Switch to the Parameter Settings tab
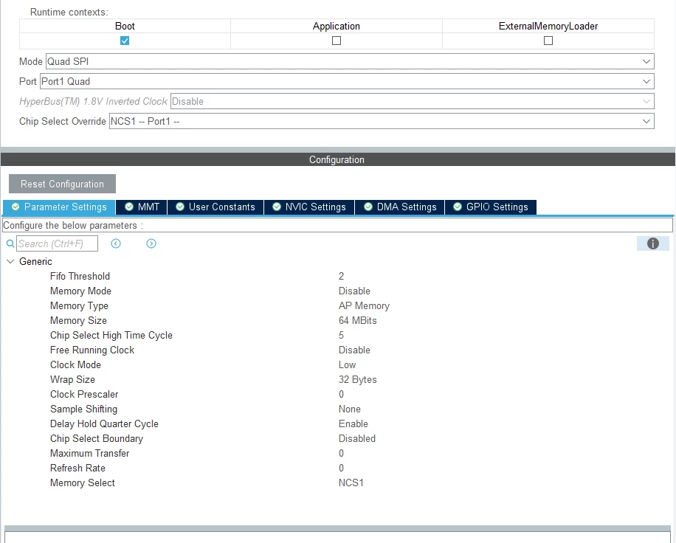 59,207
